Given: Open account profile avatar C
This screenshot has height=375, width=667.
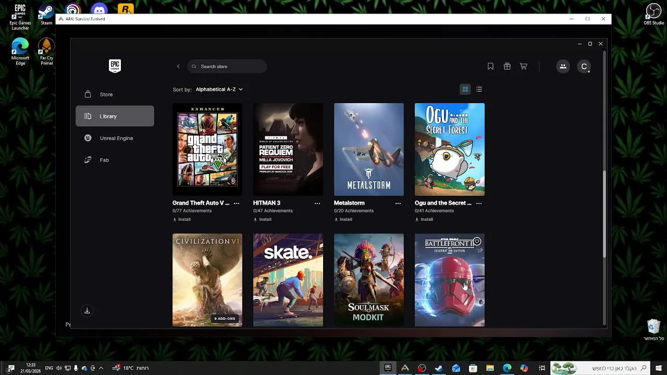Looking at the screenshot, I should click(x=584, y=66).
